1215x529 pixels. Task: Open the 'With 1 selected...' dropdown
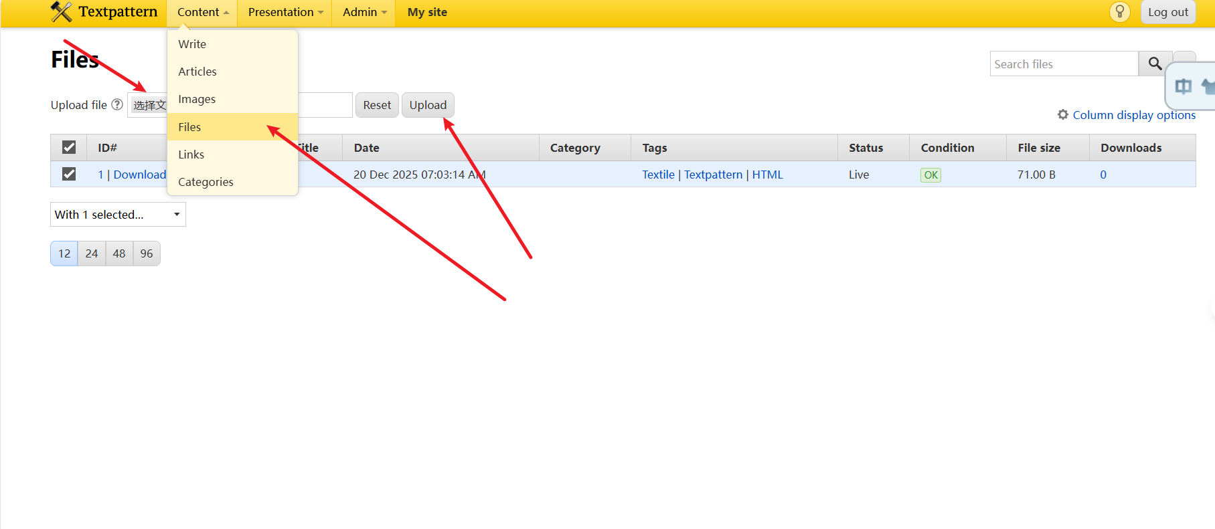click(x=118, y=215)
